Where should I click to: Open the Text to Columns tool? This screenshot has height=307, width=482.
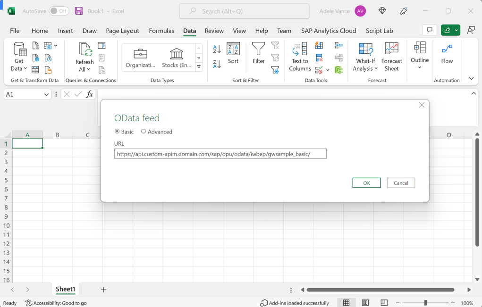tap(299, 57)
